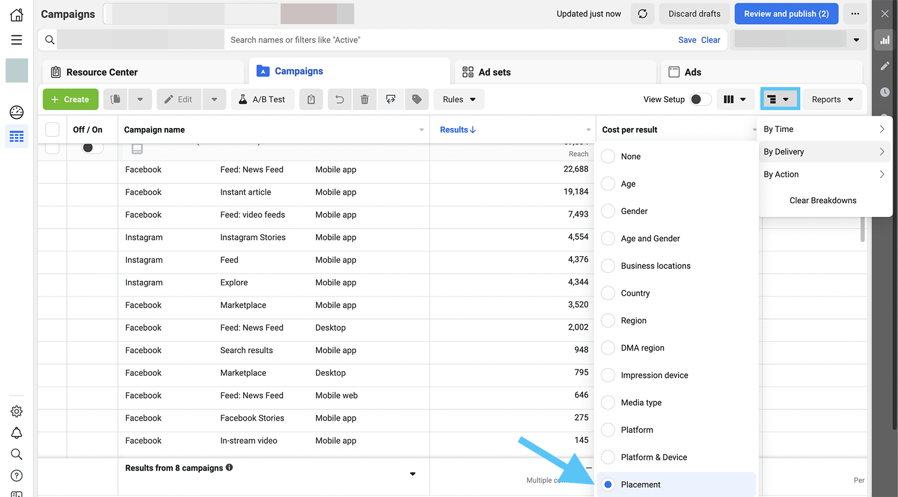Open the Breakdown dropdown
This screenshot has height=497, width=898.
click(780, 99)
